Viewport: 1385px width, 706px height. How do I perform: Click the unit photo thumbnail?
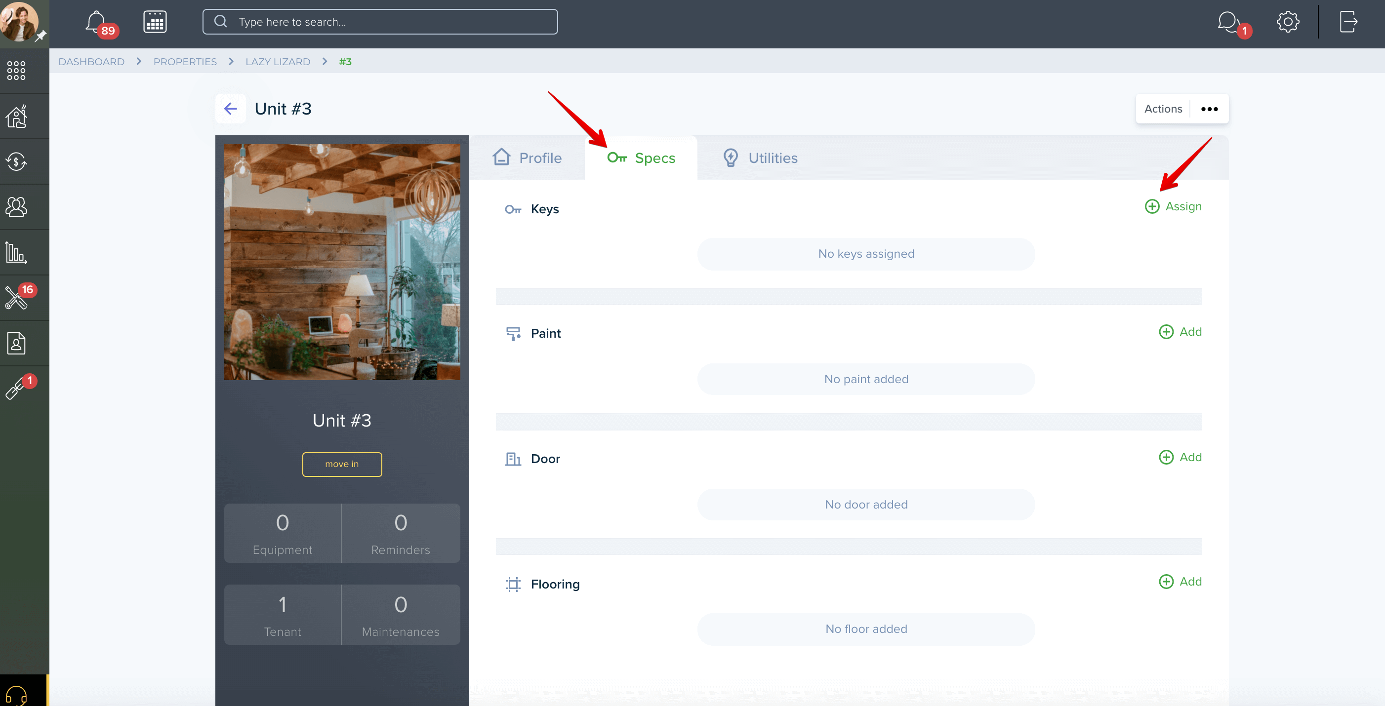342,262
